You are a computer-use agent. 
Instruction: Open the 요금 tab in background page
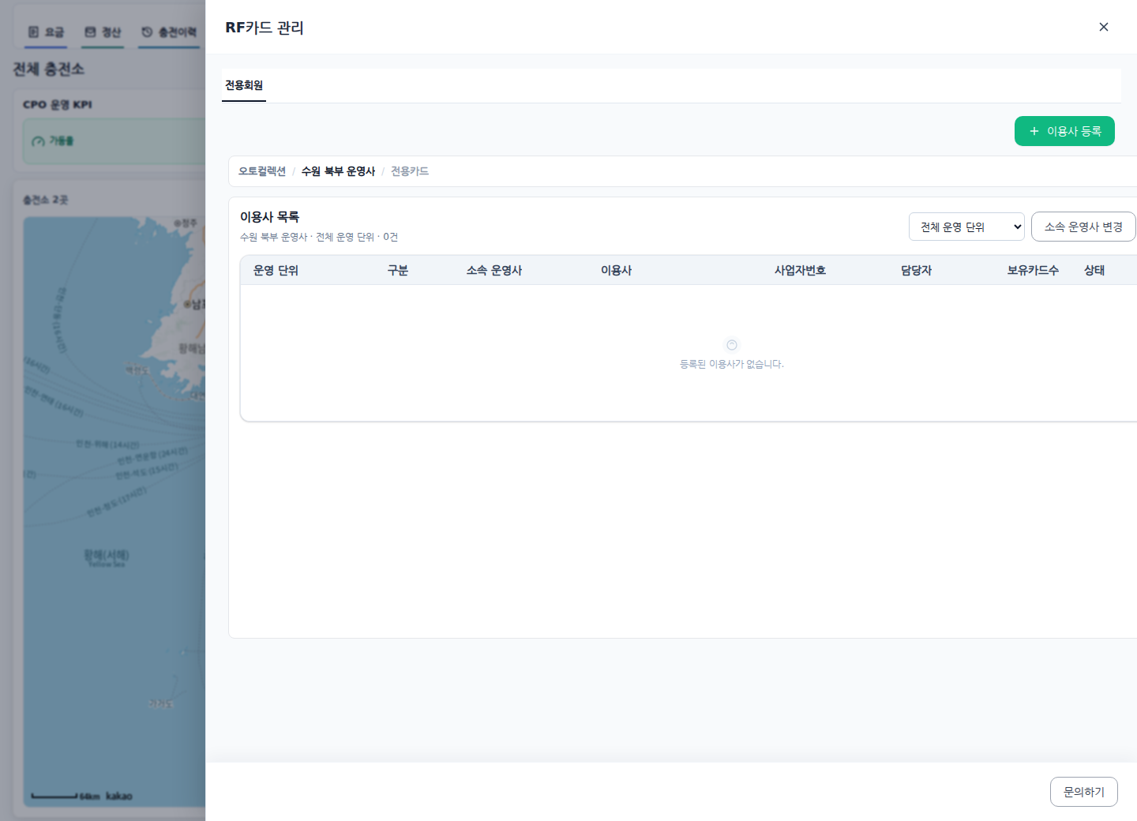[46, 32]
